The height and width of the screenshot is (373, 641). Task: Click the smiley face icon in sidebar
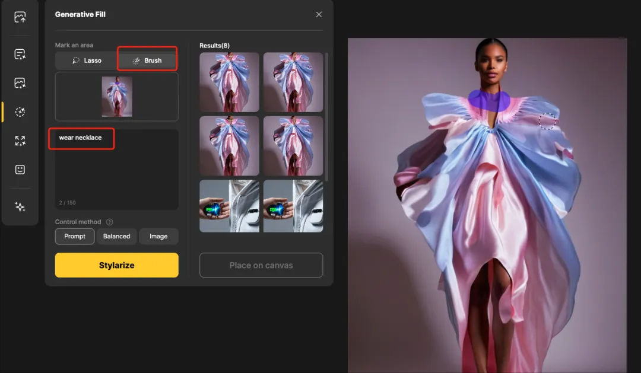point(20,170)
